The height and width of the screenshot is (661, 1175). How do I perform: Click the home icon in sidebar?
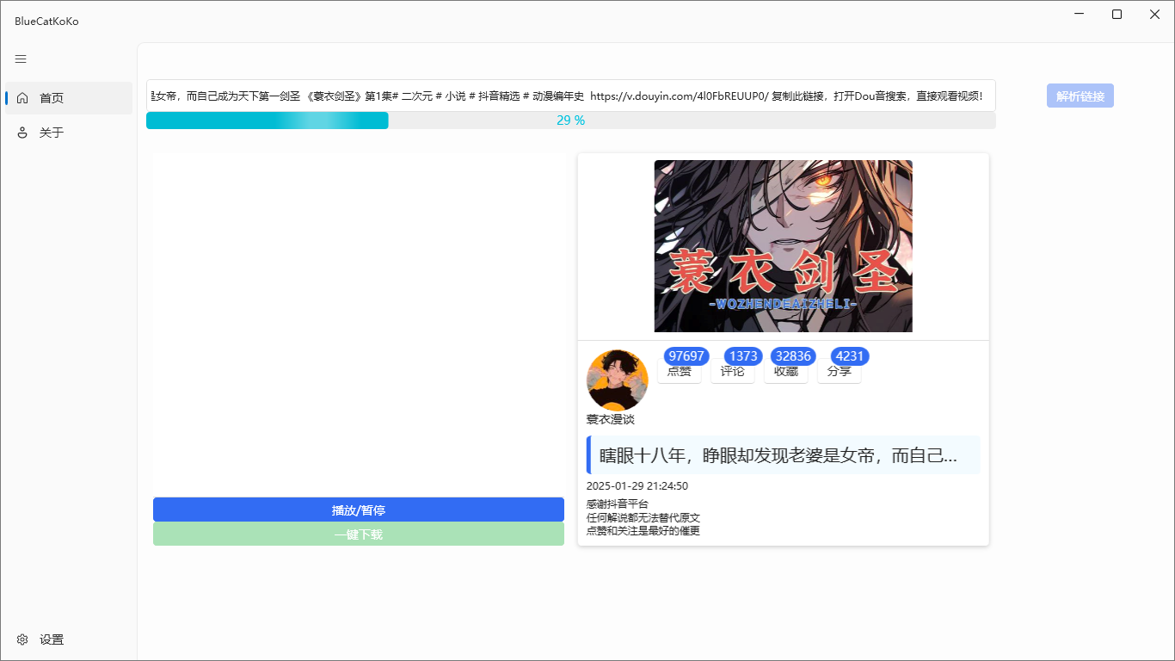22,98
